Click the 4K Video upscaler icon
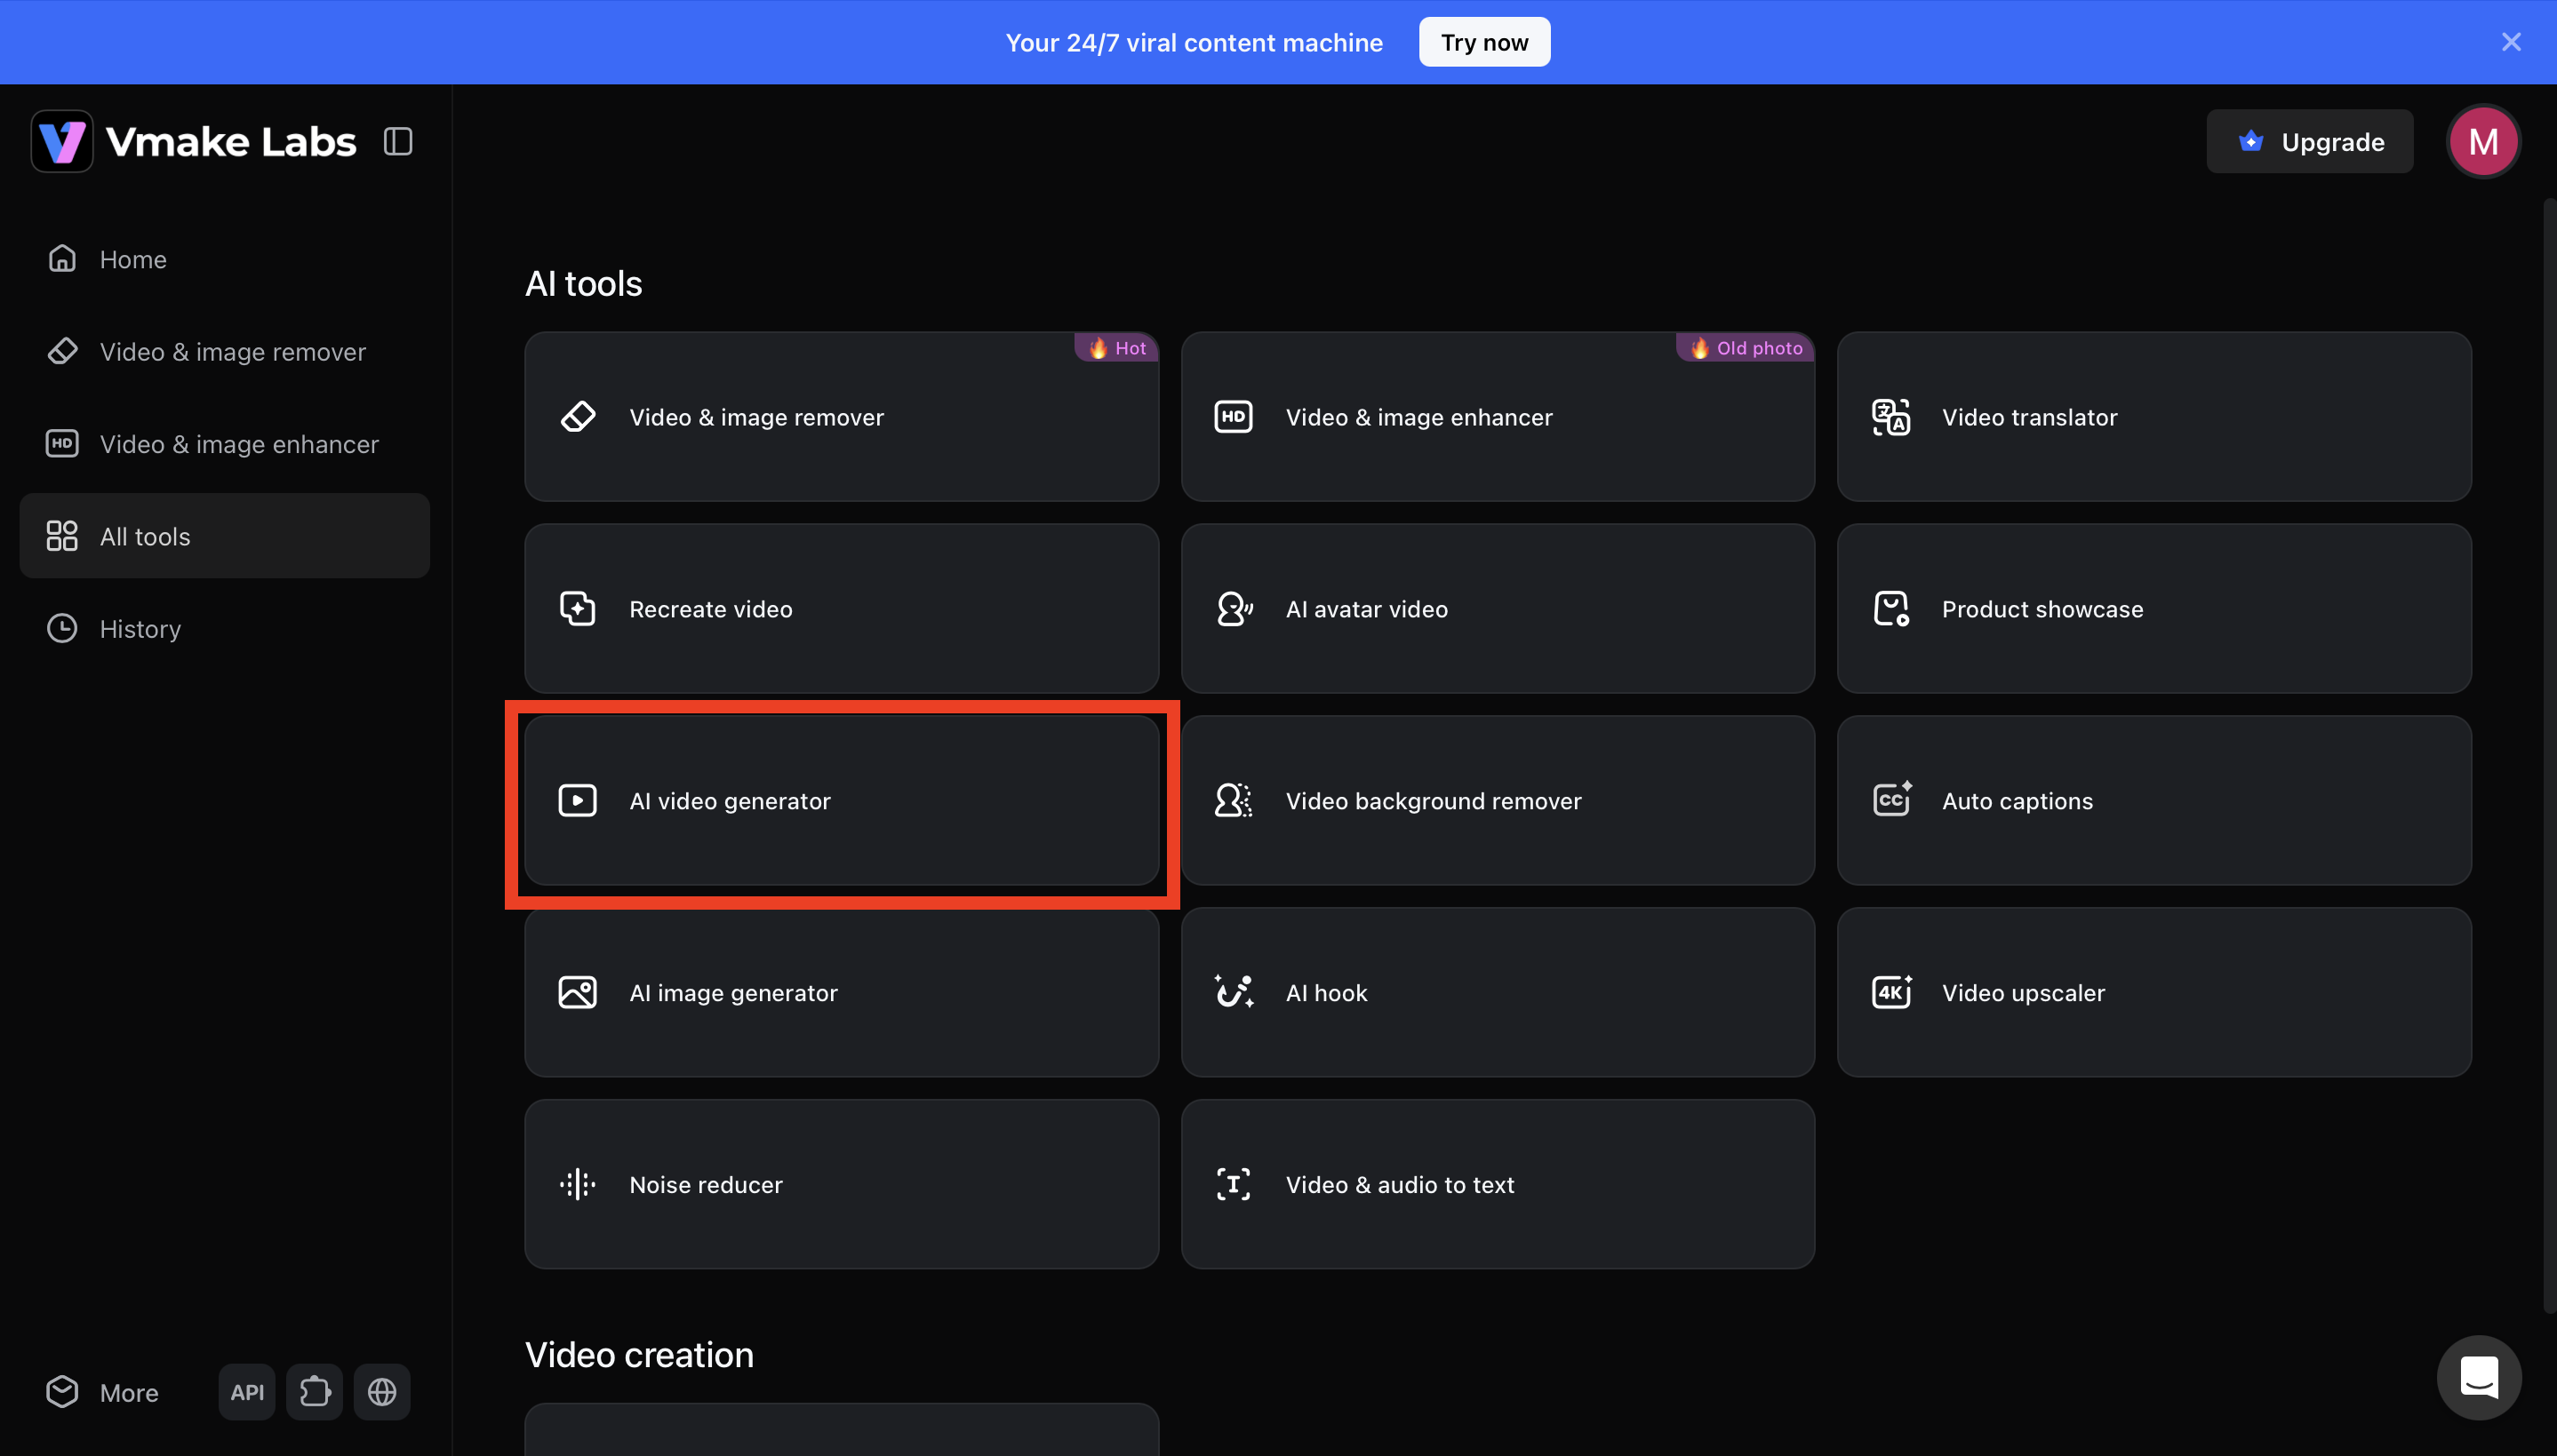Screen dimensions: 2557x1456 pyautogui.click(x=1890, y=993)
